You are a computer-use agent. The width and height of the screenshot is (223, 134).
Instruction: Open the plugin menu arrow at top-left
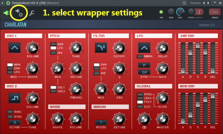coord(3,3)
